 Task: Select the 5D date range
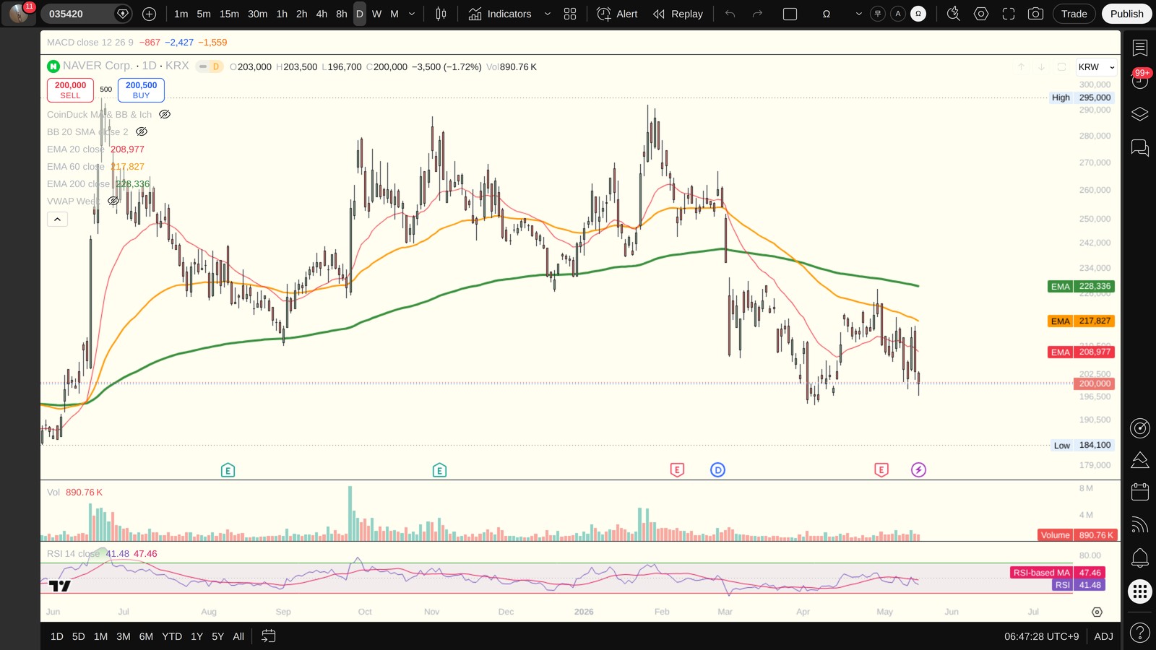click(79, 636)
